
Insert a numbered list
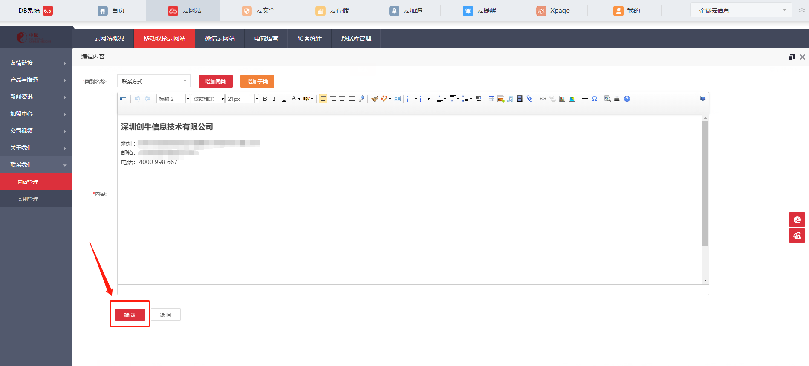[x=412, y=99]
